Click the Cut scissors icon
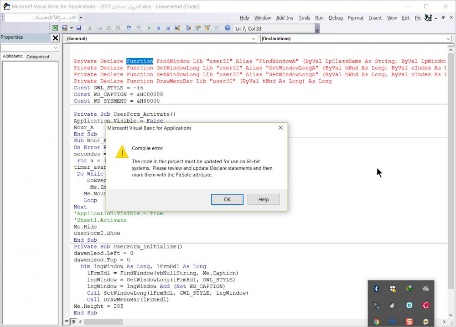This screenshot has height=327, width=456. [90, 28]
